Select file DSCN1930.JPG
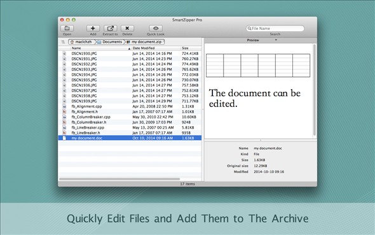Image resolution: width=375 pixels, height=235 pixels. (130, 53)
